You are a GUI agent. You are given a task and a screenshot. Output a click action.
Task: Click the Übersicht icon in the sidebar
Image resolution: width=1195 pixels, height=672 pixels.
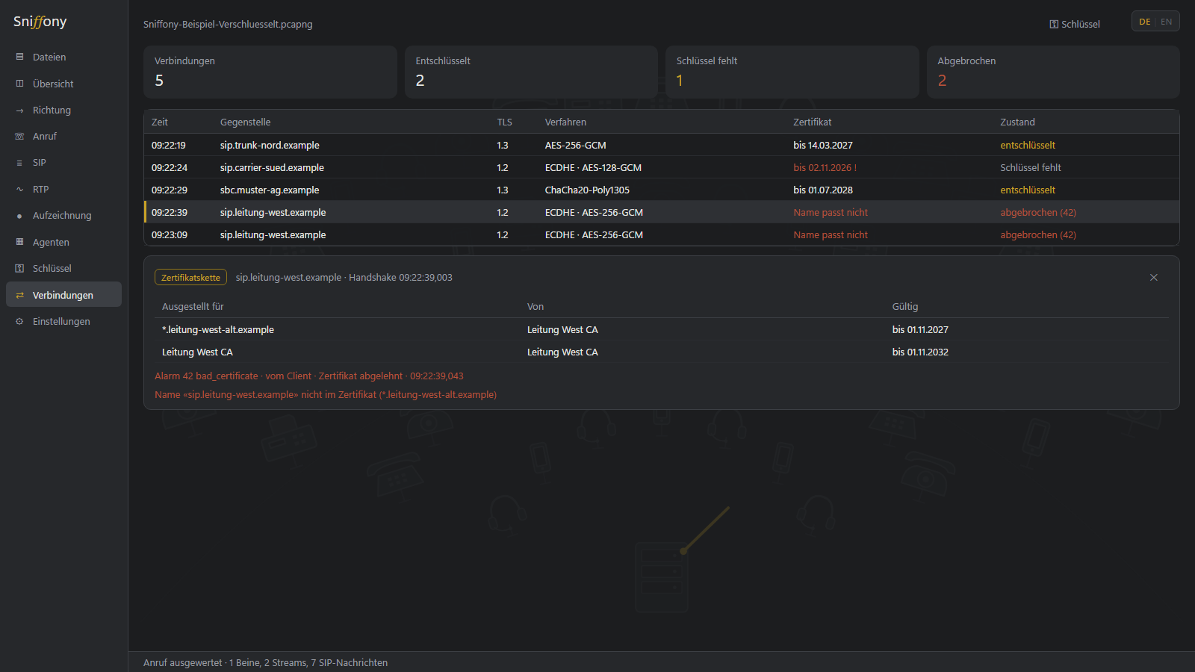[19, 84]
